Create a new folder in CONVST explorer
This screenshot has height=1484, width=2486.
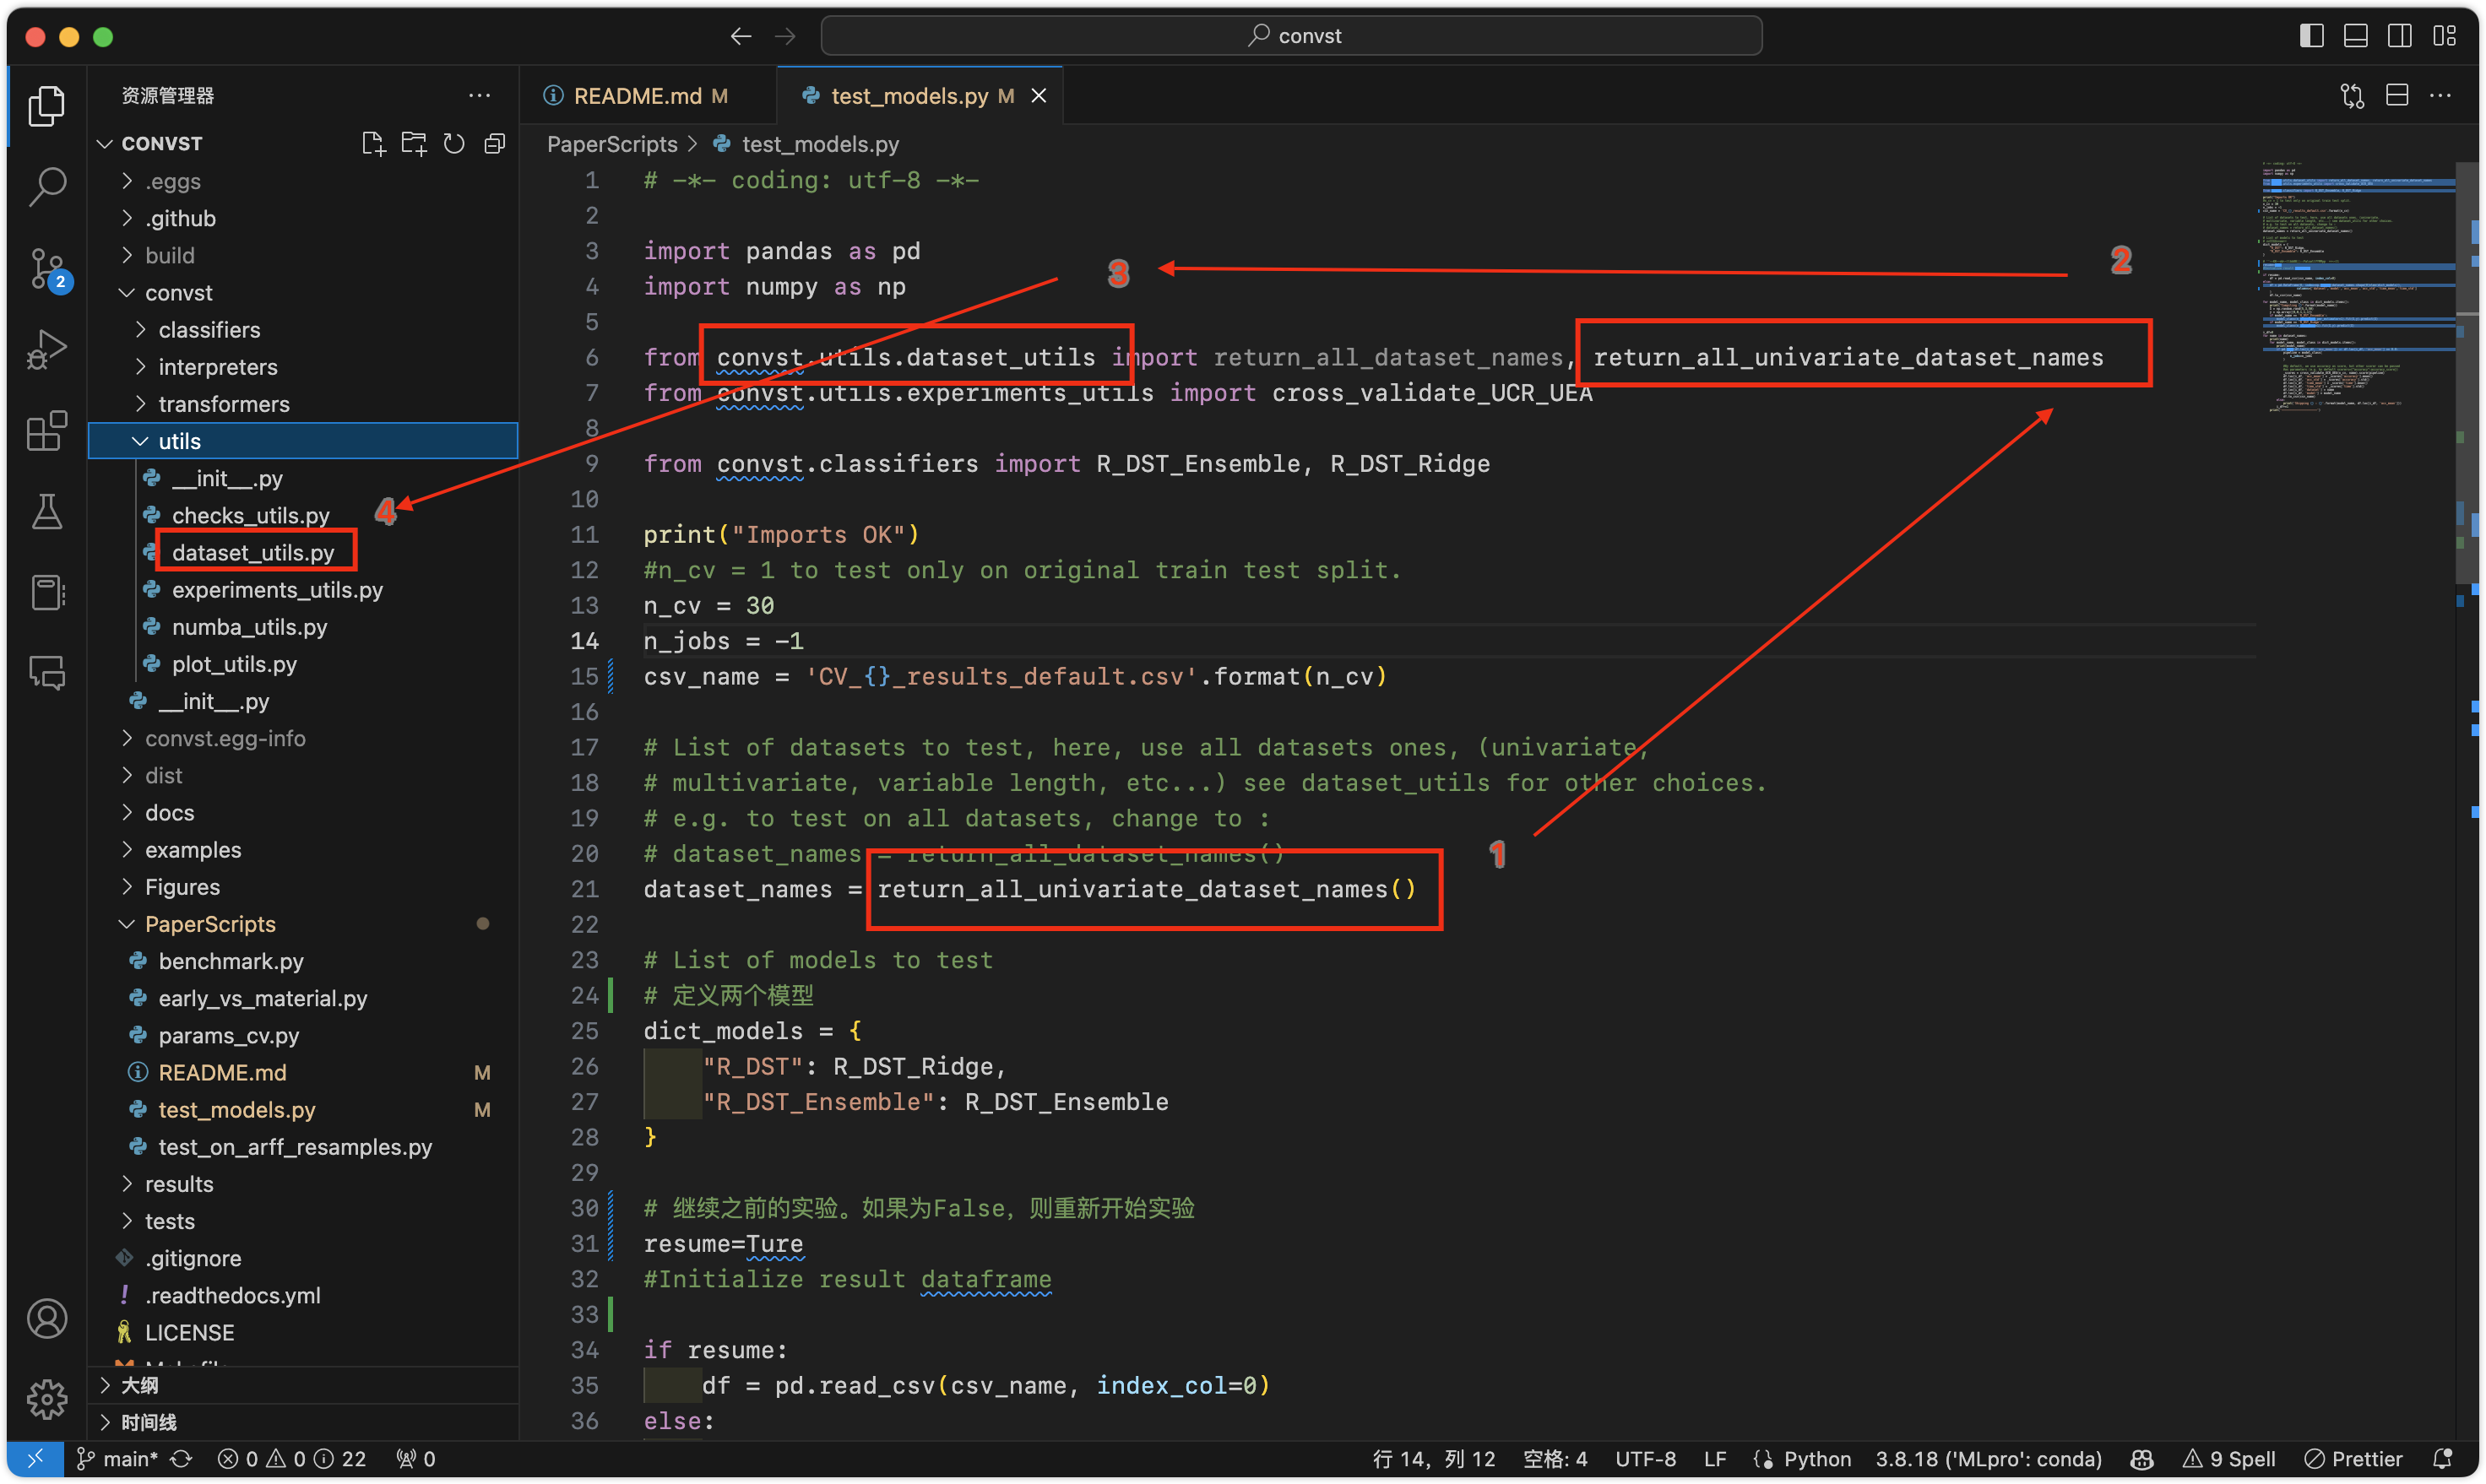413,143
